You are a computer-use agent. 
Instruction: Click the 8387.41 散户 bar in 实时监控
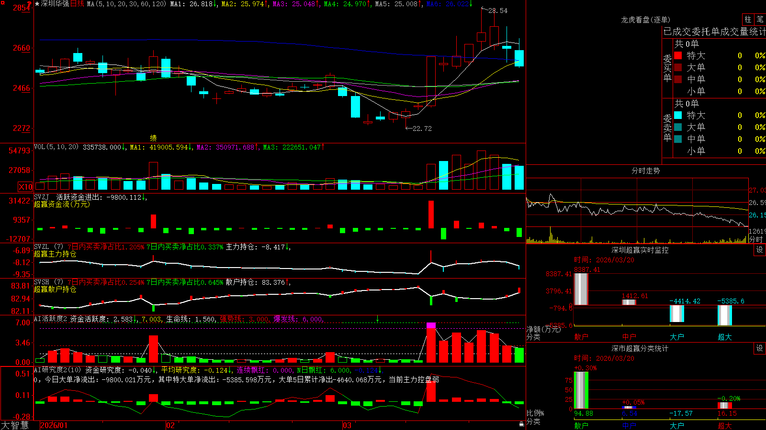(x=581, y=289)
